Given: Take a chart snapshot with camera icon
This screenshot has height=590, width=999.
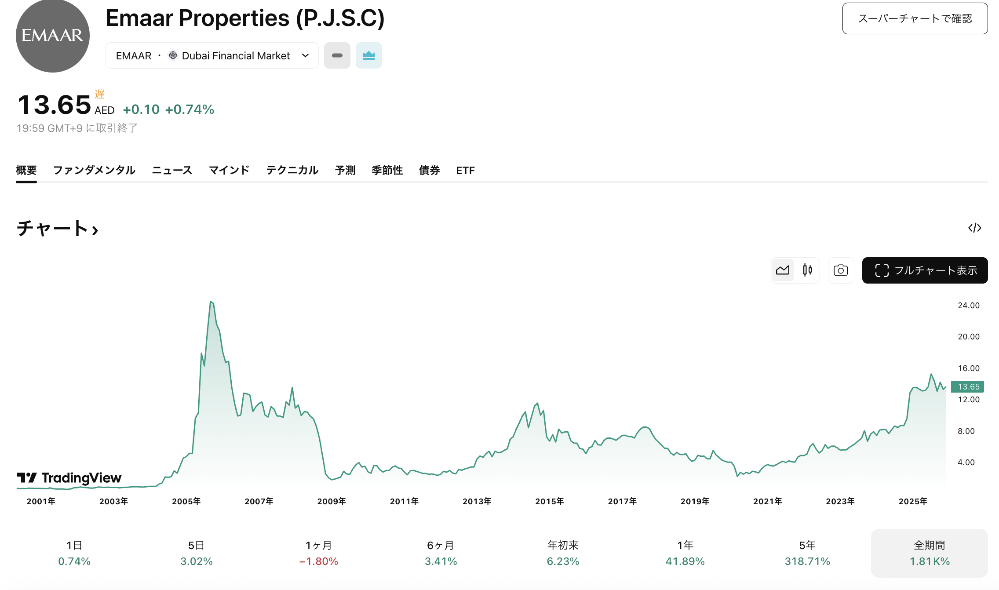Looking at the screenshot, I should tap(841, 270).
